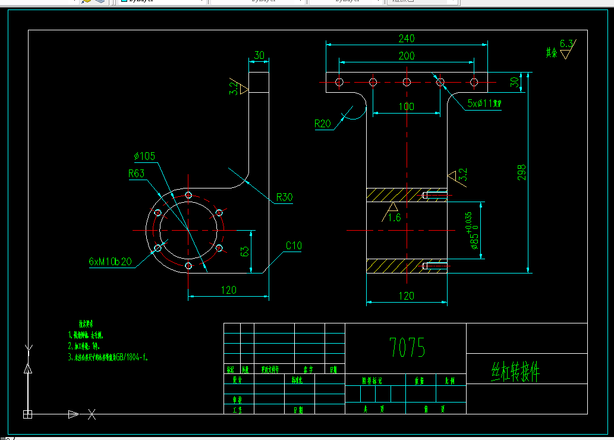This screenshot has height=440, width=614.
Task: Pick the R30 radius label
Action: 284,197
